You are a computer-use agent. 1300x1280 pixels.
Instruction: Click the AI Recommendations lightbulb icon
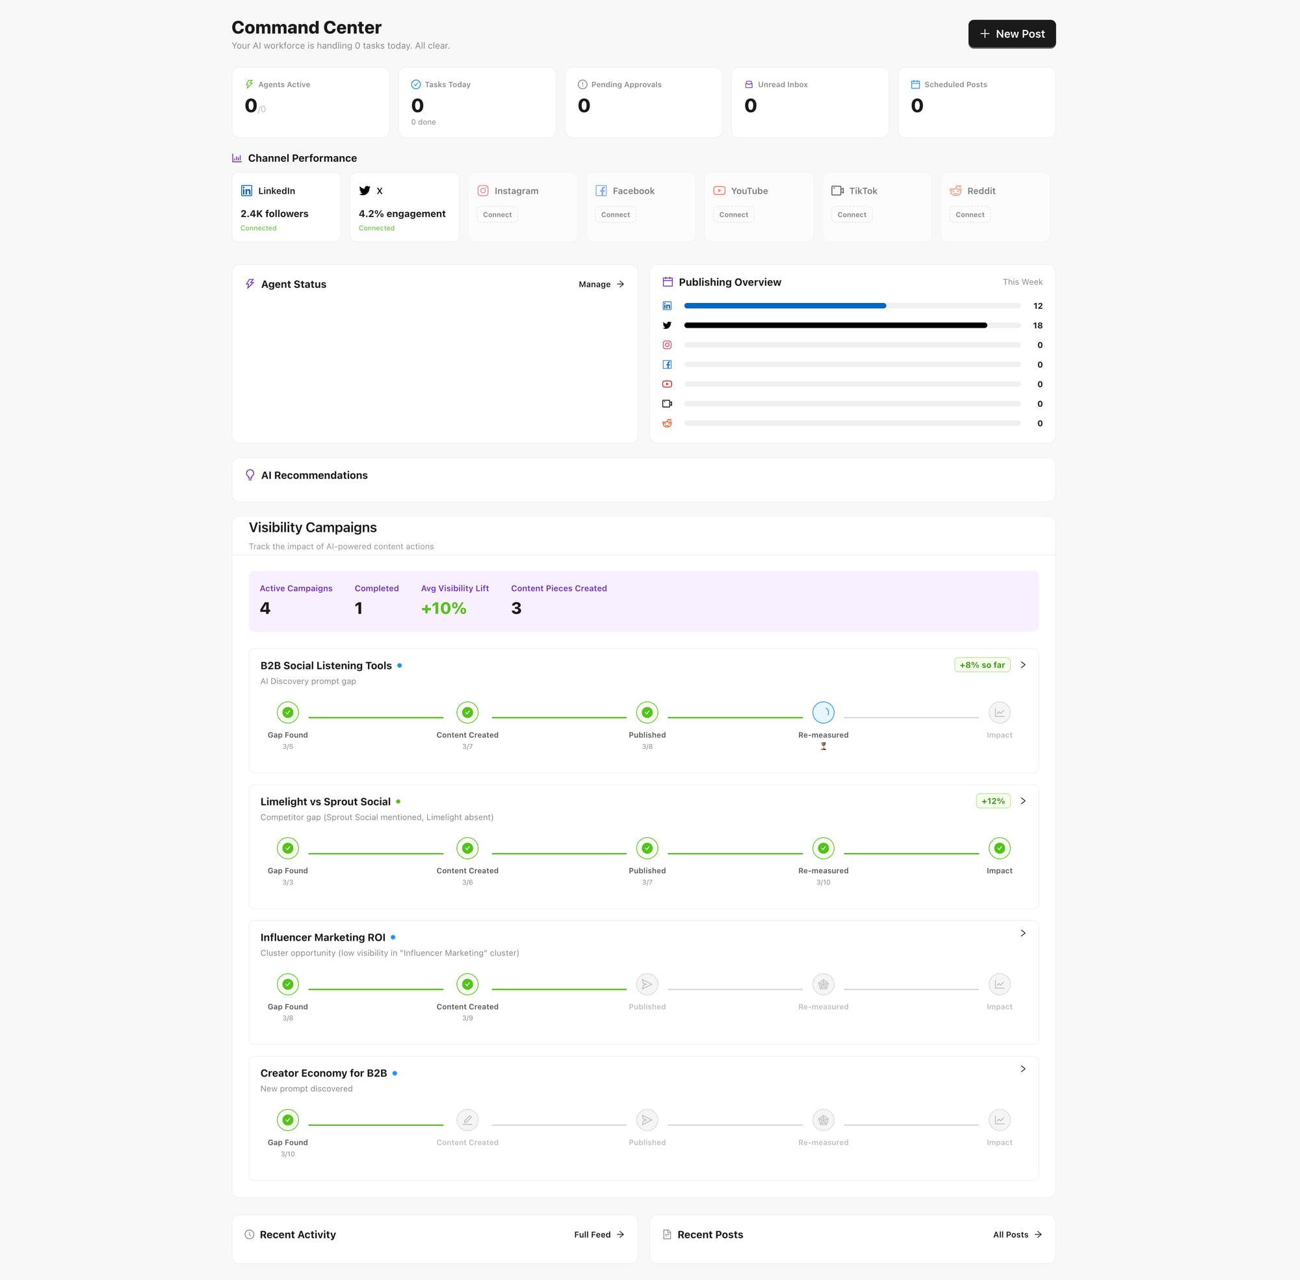[250, 475]
